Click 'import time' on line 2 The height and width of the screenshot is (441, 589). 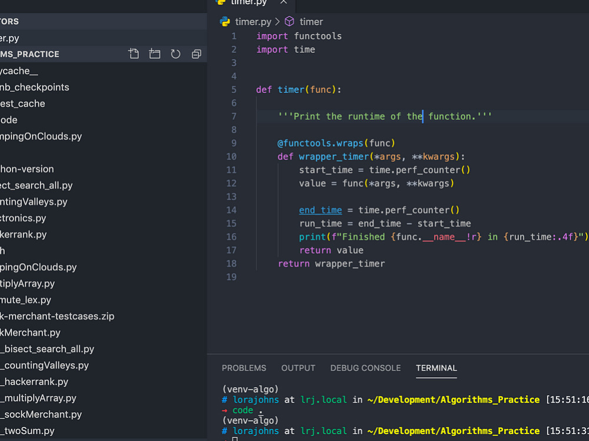point(286,49)
